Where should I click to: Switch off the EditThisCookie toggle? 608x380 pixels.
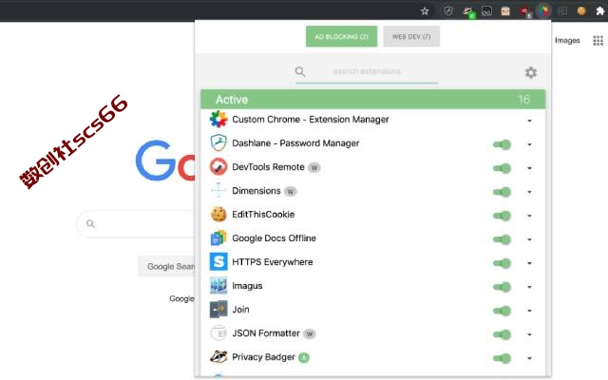coord(503,216)
